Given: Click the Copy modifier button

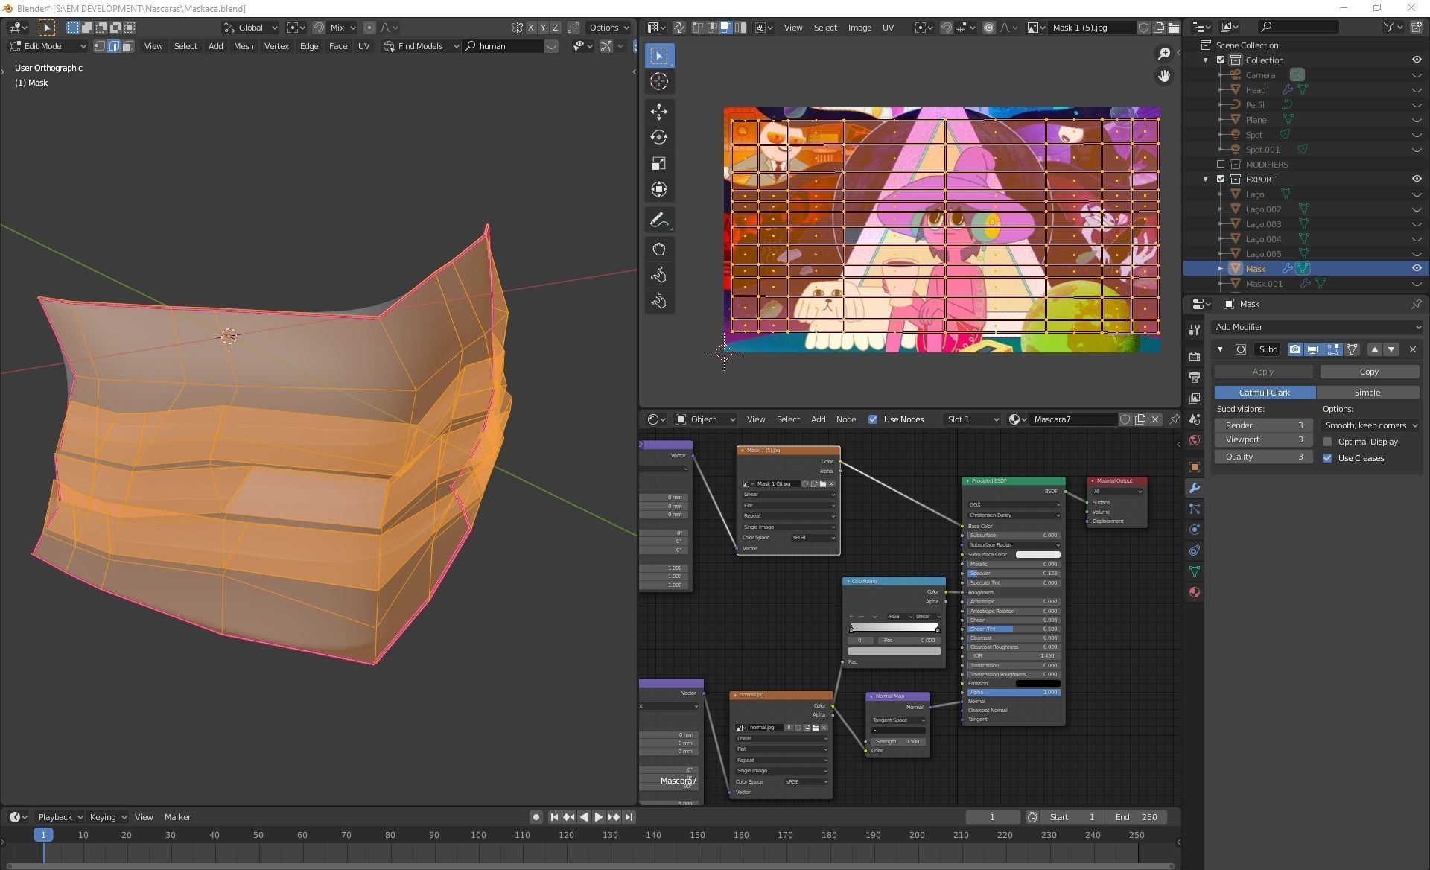Looking at the screenshot, I should pos(1369,372).
